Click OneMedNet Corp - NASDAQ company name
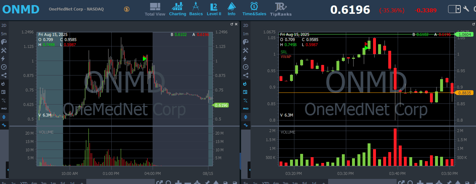Screen dimensions: 476x184 [x=76, y=9]
